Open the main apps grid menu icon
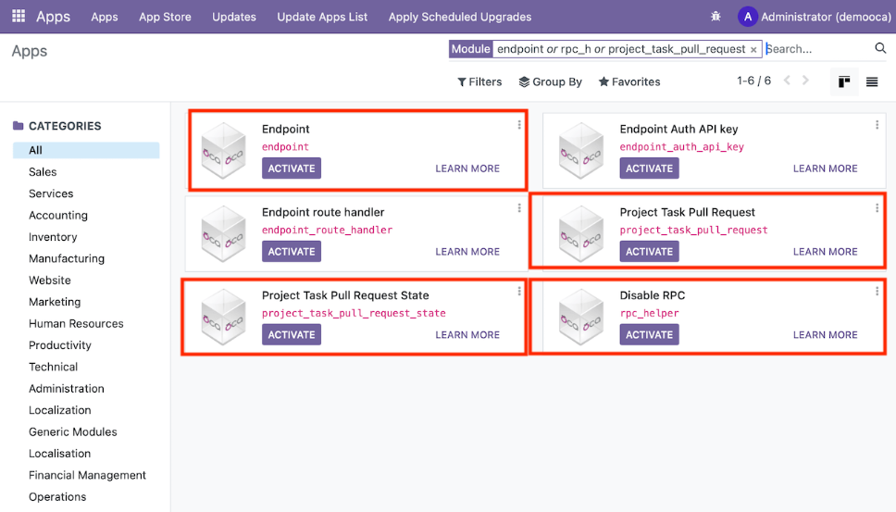896x512 pixels. pyautogui.click(x=19, y=17)
